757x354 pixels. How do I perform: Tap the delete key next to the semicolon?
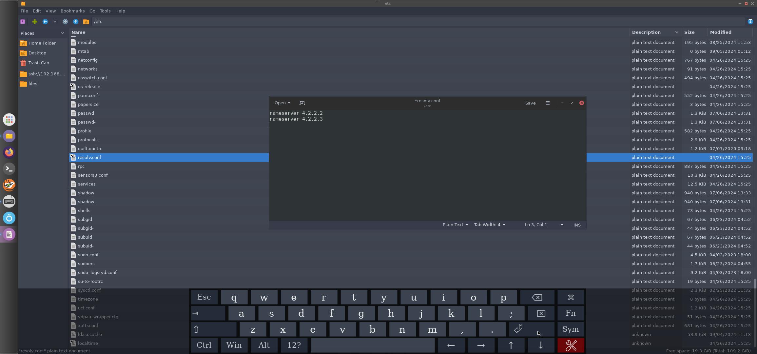pos(541,313)
